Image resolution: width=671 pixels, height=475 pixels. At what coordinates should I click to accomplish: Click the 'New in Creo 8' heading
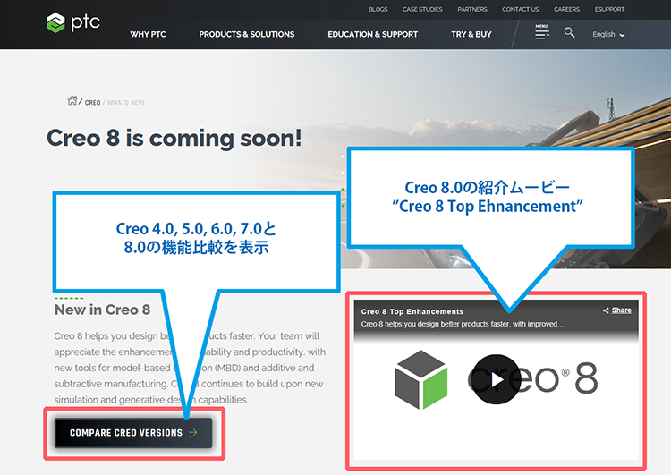point(102,310)
